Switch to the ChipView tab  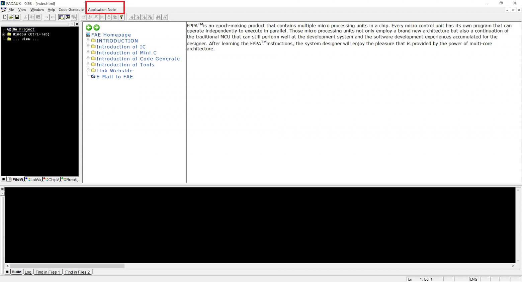52,180
